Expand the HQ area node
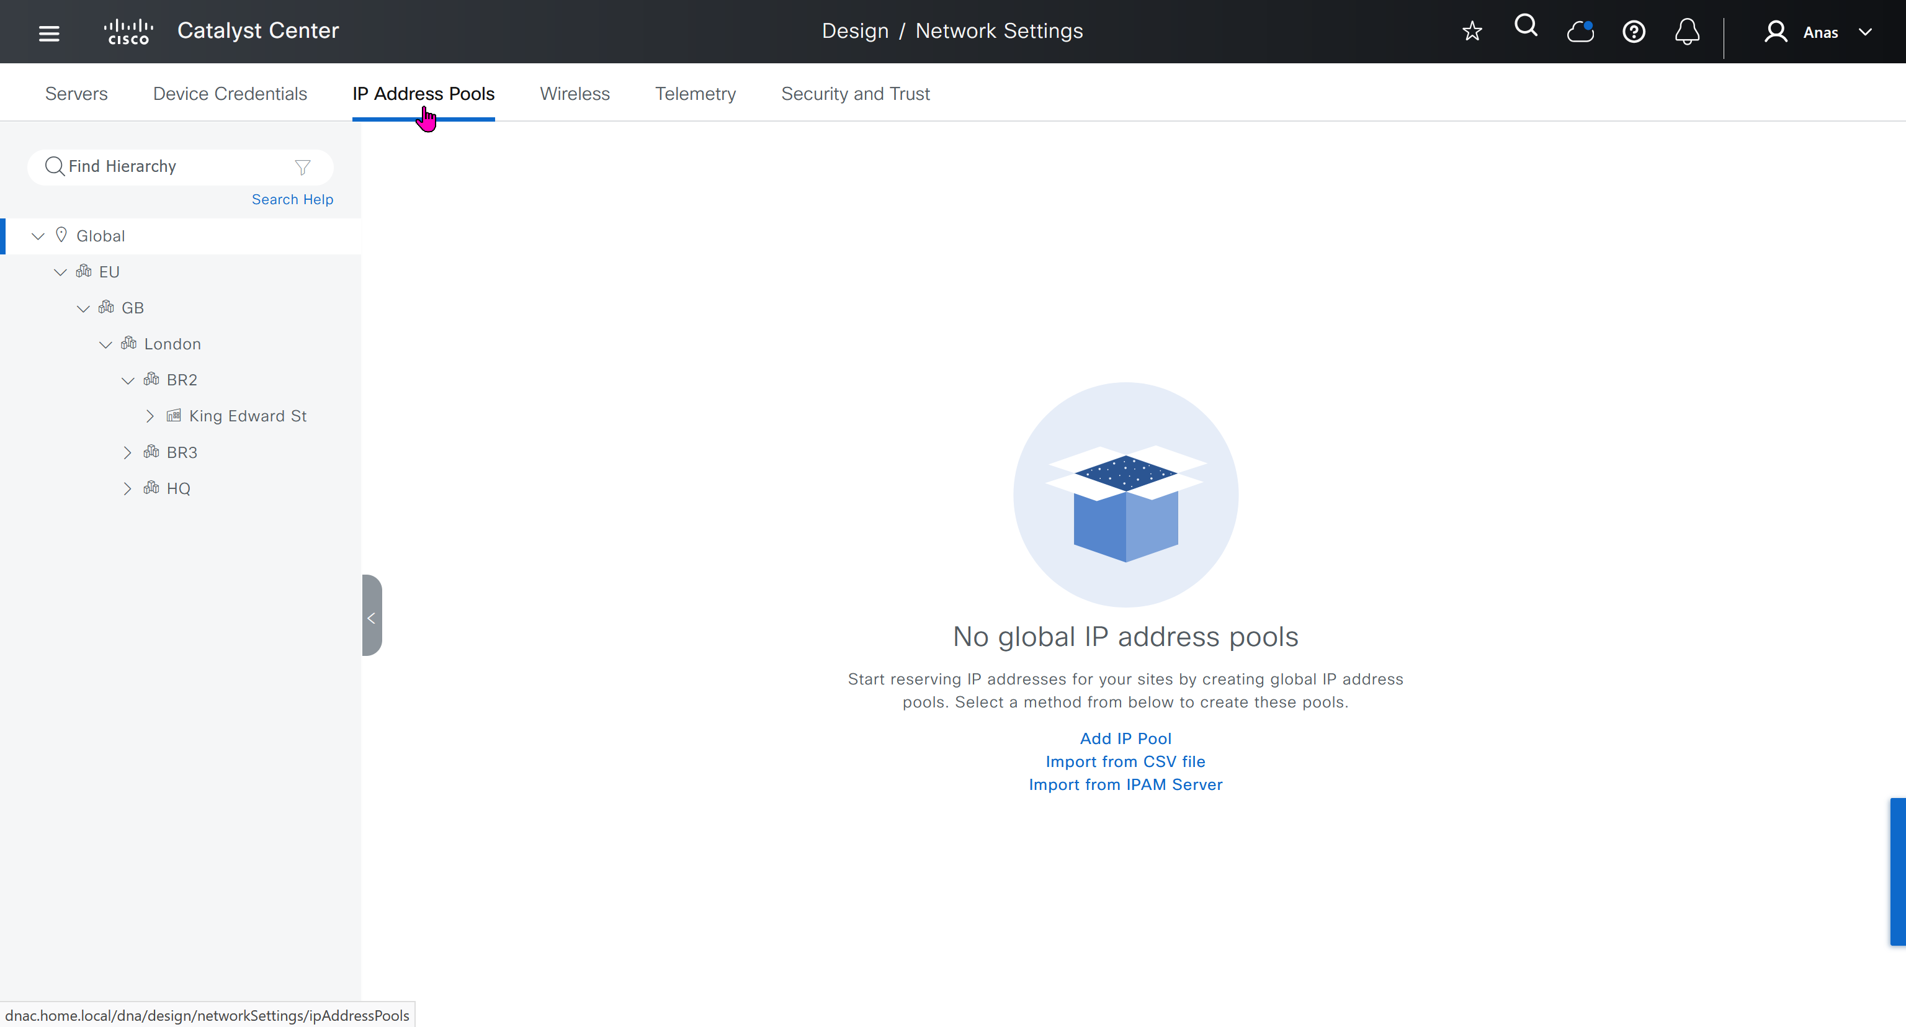 127,488
